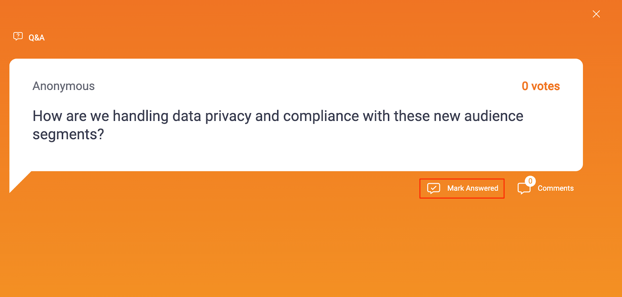Viewport: 622px width, 297px height.
Task: Click the orange "0" before votes
Action: pos(525,86)
